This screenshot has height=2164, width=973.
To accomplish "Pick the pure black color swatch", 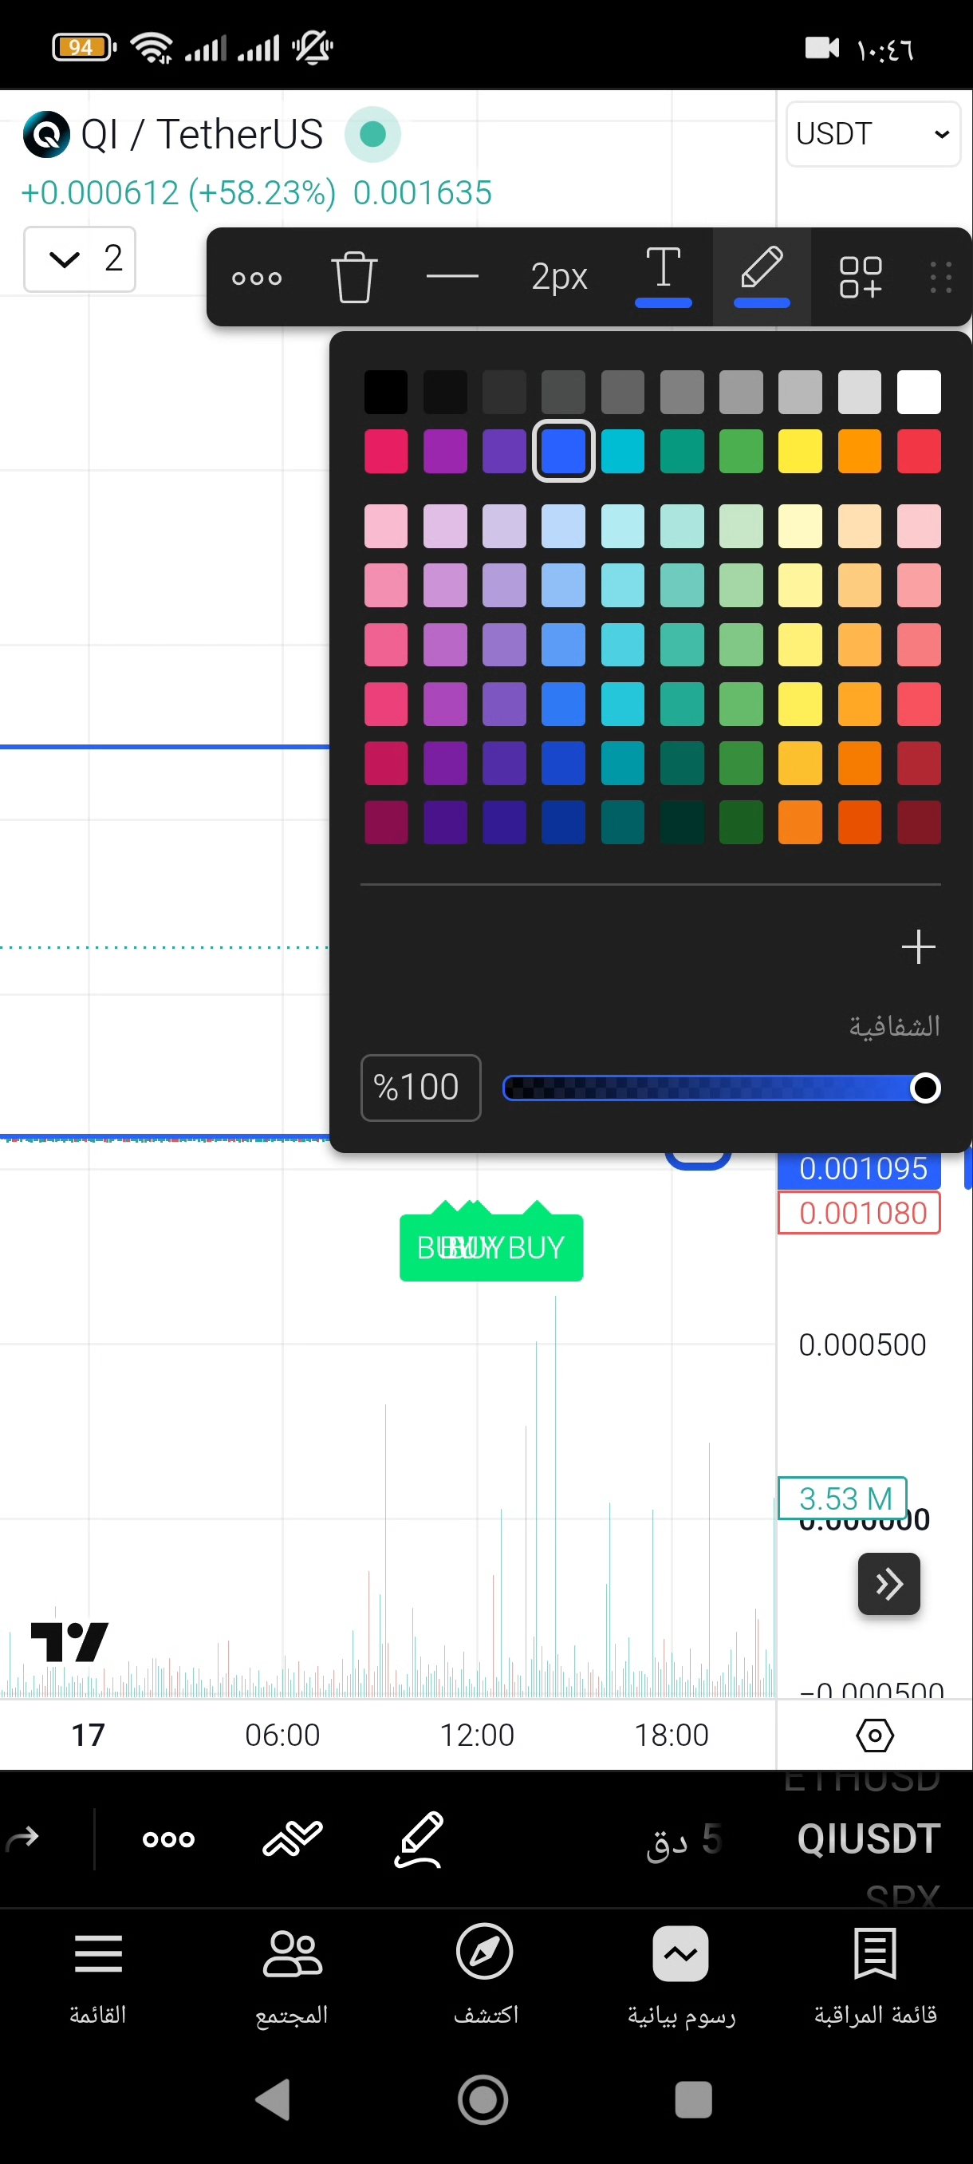I will tap(386, 393).
